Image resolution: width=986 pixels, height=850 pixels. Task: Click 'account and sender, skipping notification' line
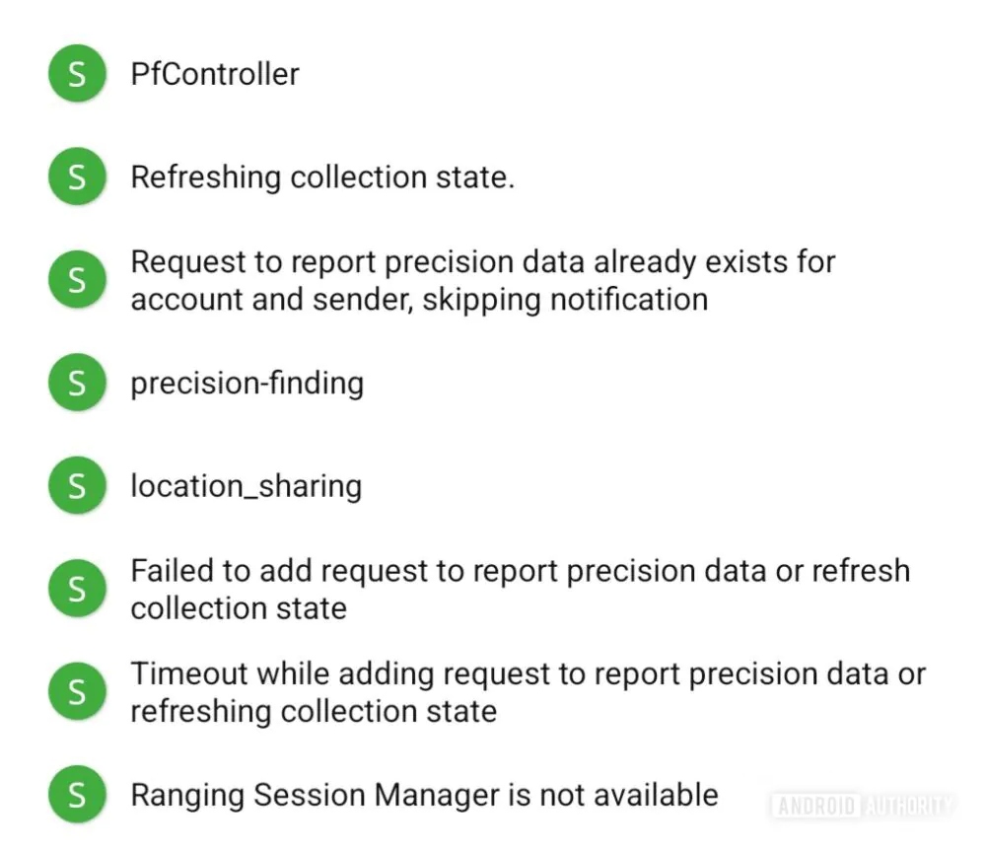419,299
